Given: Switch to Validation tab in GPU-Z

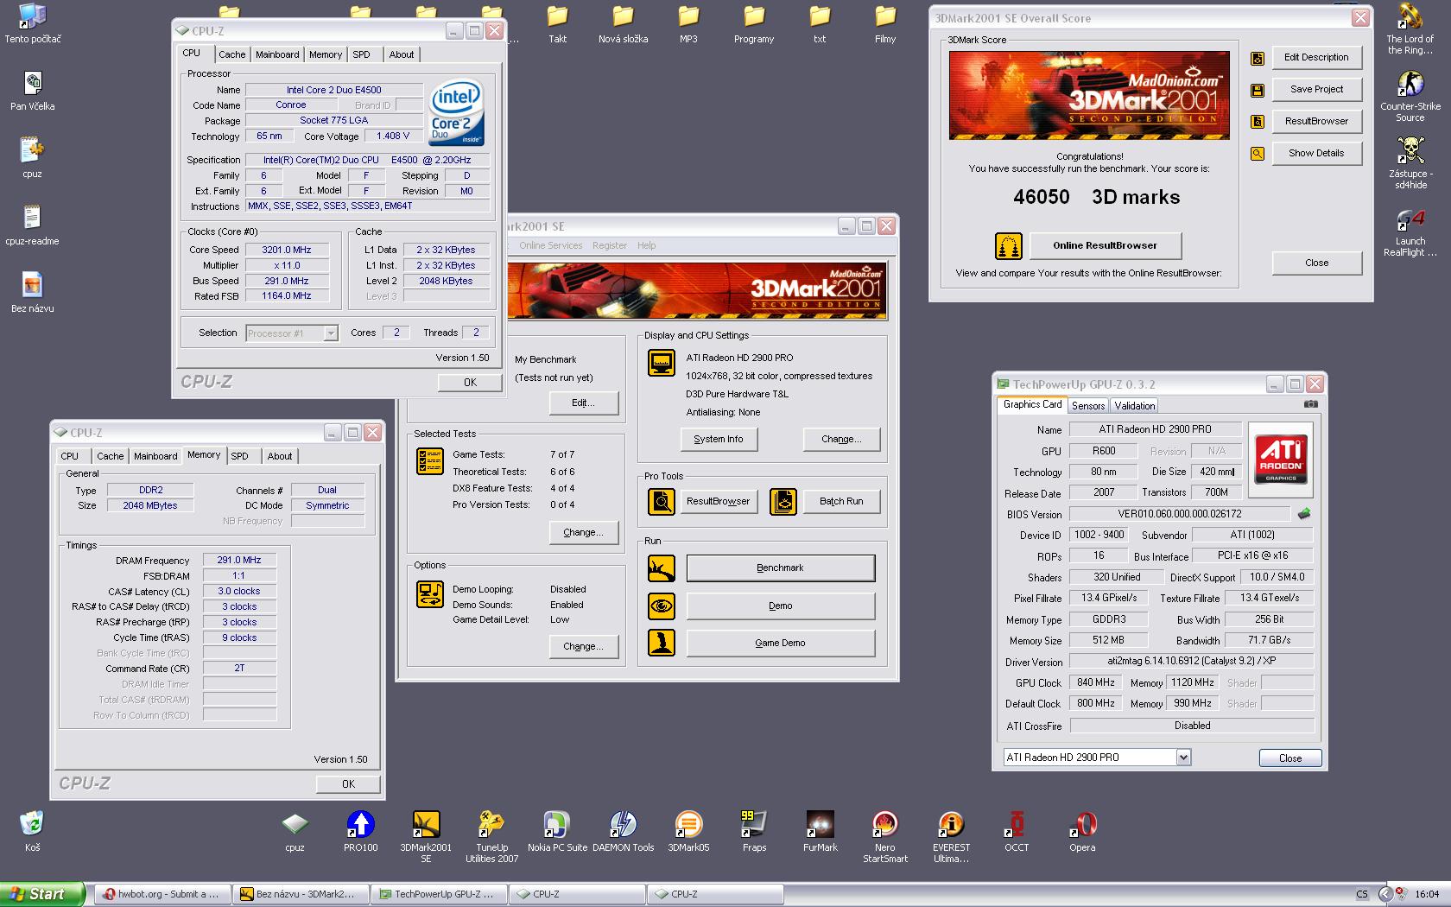Looking at the screenshot, I should coord(1134,406).
